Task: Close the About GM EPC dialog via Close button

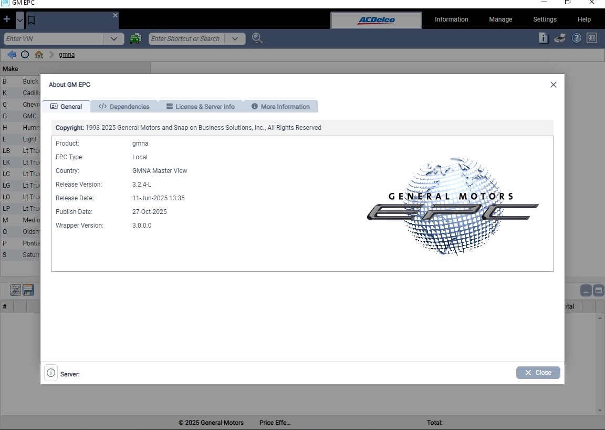Action: tap(538, 372)
